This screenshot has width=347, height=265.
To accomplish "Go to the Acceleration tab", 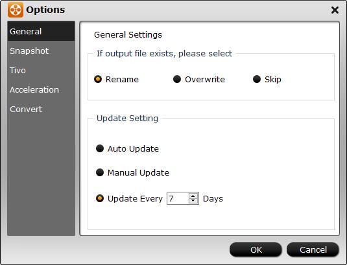I will point(41,89).
